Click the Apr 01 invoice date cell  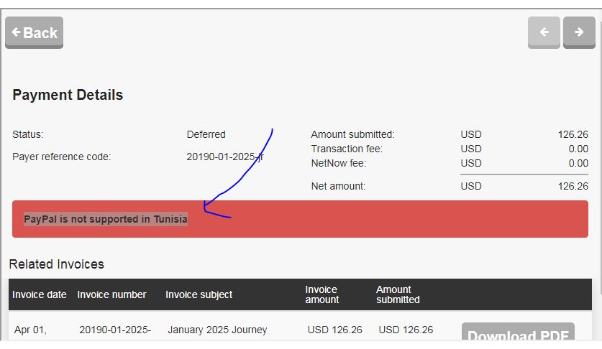(x=30, y=330)
